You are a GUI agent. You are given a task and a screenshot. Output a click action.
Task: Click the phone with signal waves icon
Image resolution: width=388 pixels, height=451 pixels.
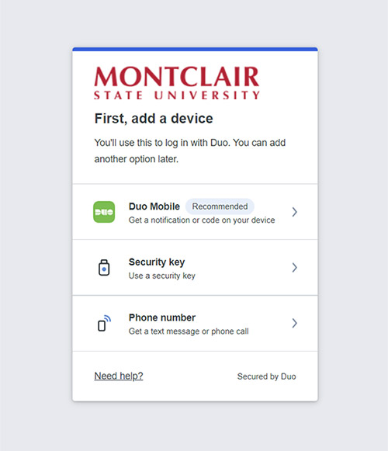coord(104,323)
